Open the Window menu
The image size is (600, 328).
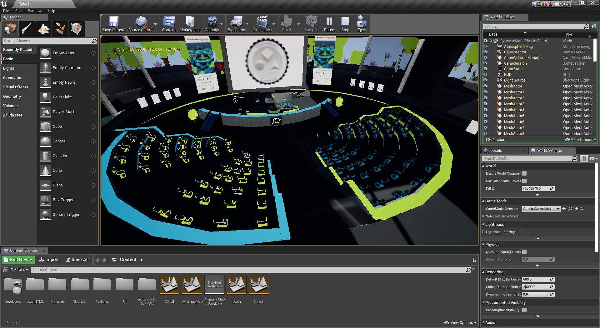[x=35, y=11]
